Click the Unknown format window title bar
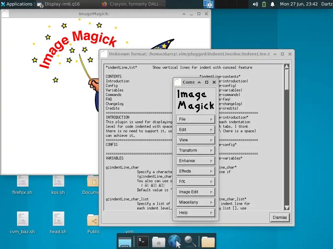The width and height of the screenshot is (333, 249). [189, 54]
